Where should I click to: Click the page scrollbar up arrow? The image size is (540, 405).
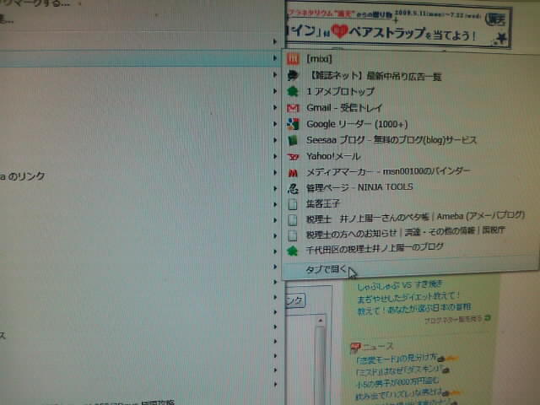(321, 321)
